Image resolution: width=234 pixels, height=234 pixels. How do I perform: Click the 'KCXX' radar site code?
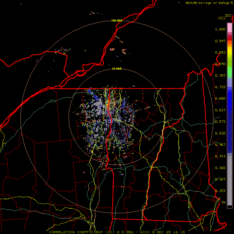145,232
